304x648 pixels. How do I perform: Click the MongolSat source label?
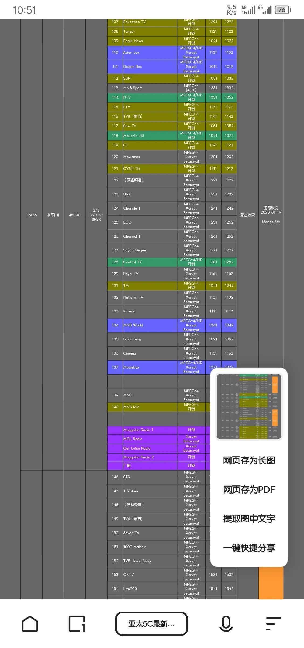[x=271, y=222]
